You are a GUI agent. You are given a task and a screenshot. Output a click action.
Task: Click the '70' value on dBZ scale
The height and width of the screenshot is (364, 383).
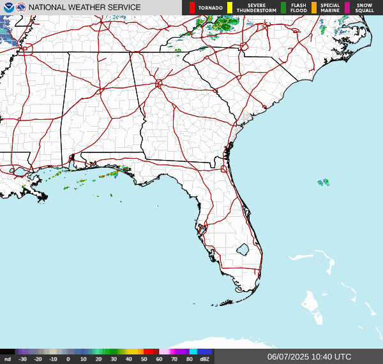(x=174, y=359)
